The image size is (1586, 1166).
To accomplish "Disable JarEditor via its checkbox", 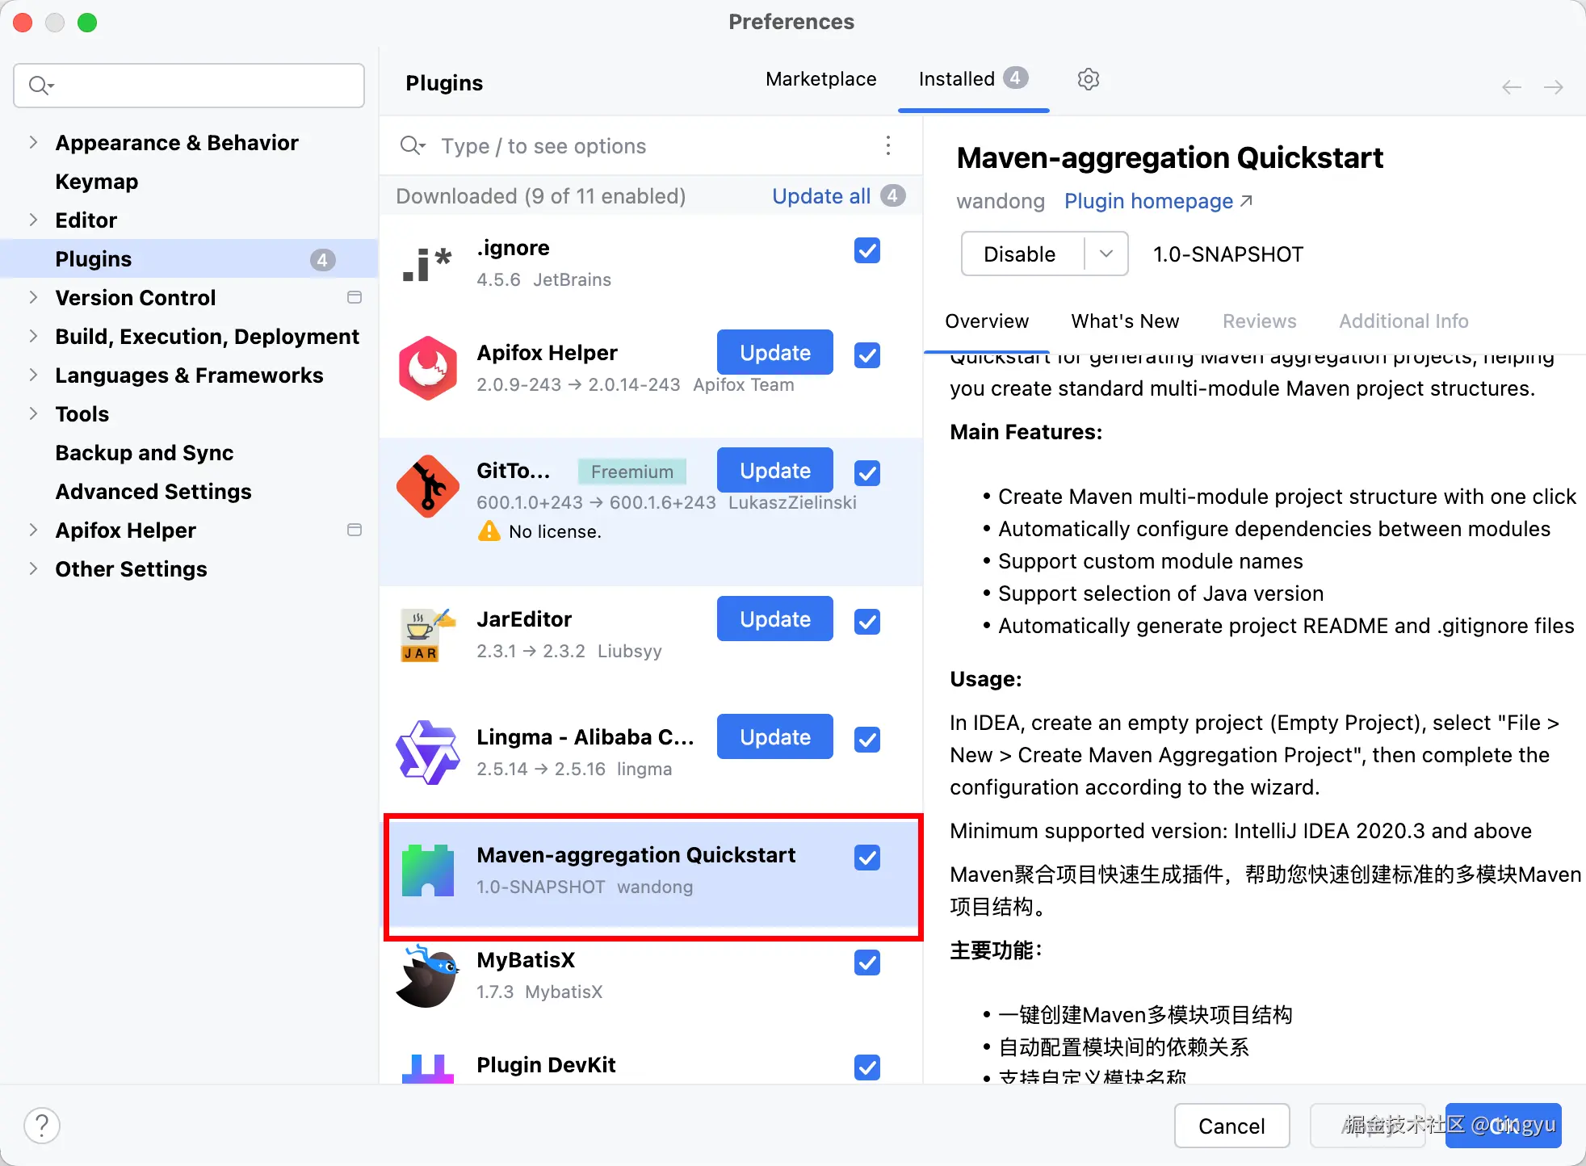I will (x=866, y=622).
